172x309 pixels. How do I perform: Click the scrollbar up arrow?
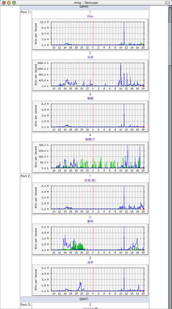[170, 7]
